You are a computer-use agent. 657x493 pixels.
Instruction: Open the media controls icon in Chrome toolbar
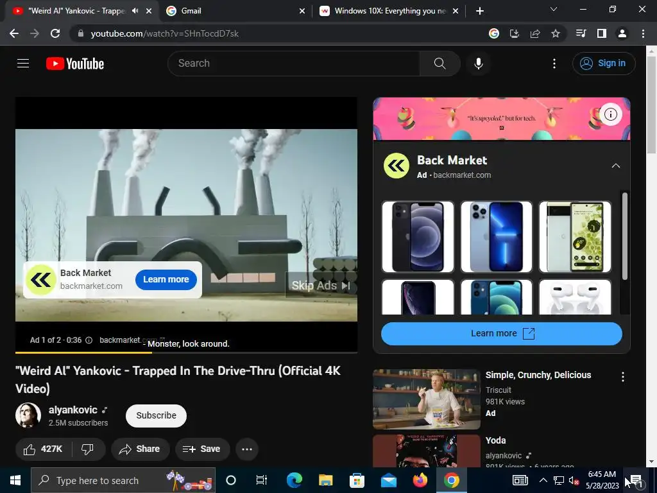[581, 33]
